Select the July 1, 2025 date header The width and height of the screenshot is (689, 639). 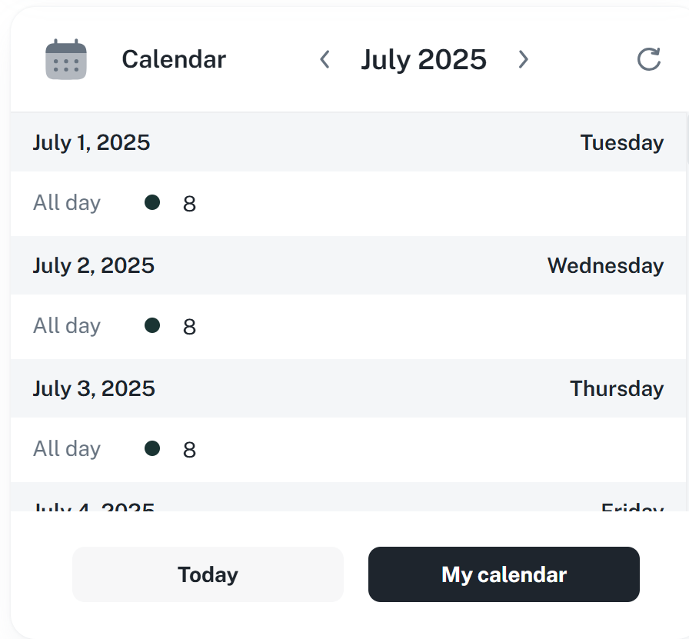92,142
